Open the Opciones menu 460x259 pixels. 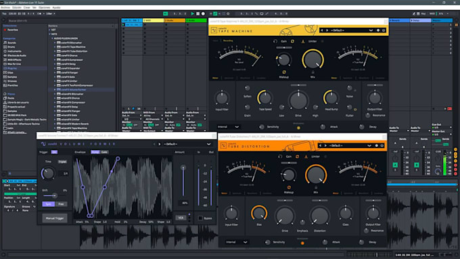click(x=45, y=7)
